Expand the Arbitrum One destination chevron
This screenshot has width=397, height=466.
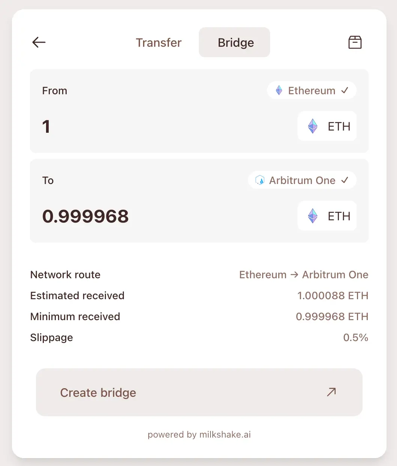tap(345, 180)
